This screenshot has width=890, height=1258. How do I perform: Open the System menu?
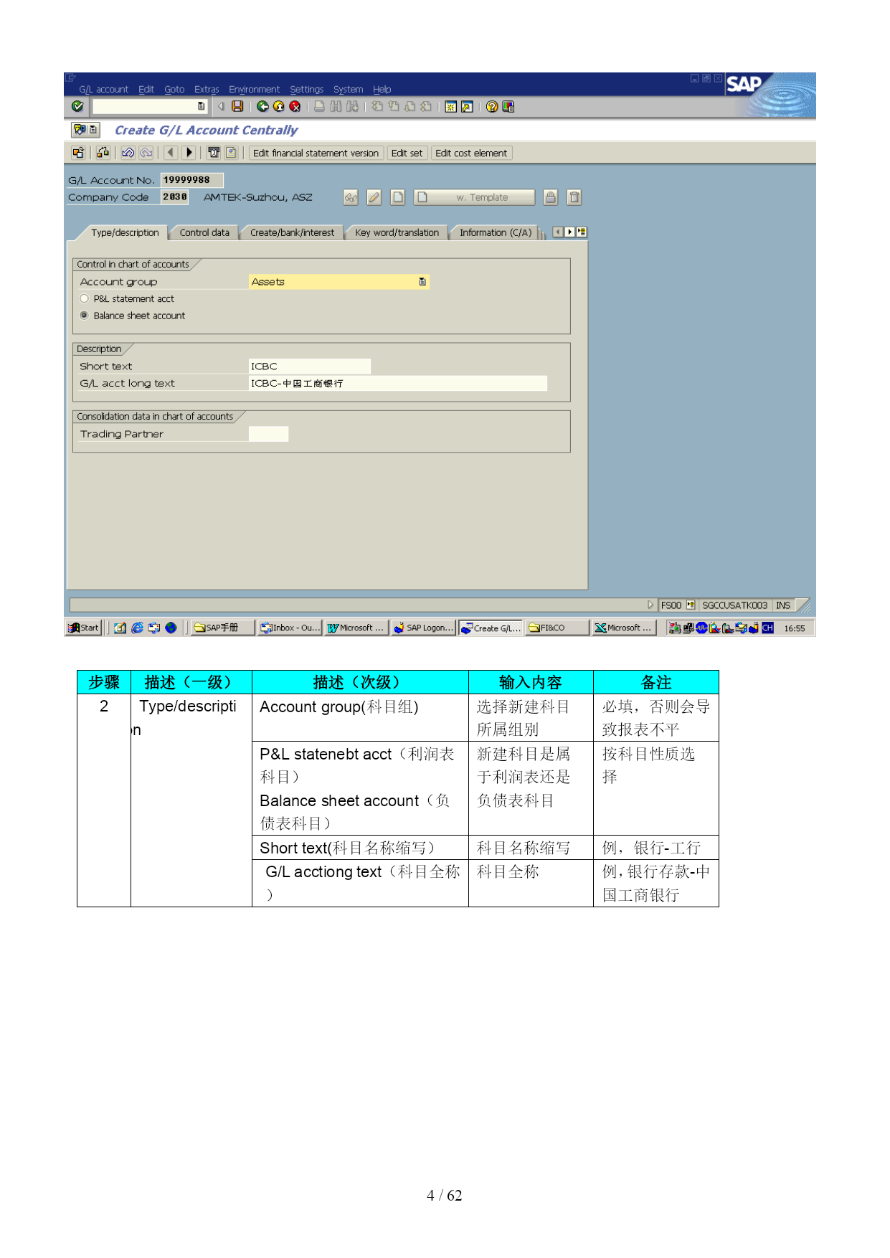pos(349,90)
